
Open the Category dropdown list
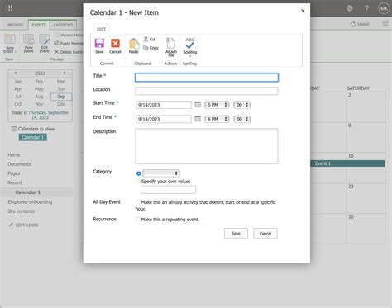click(x=161, y=173)
